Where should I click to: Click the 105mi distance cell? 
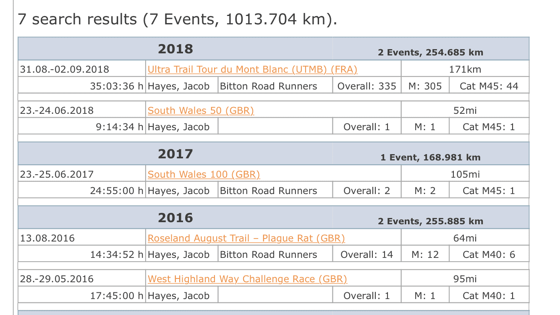coord(465,174)
